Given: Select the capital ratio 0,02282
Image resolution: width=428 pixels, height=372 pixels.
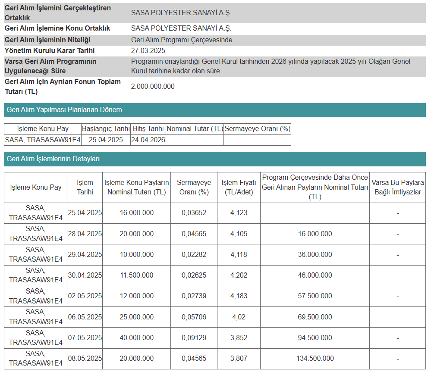Looking at the screenshot, I should 194,255.
